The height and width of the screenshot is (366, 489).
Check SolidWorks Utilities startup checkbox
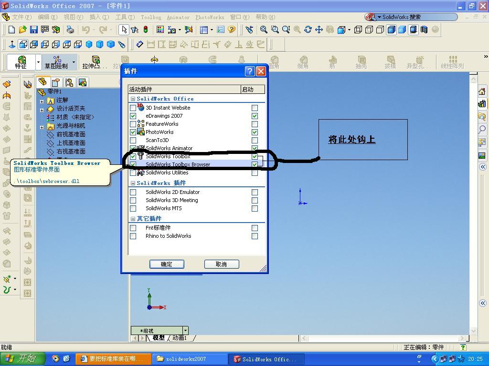coord(255,173)
